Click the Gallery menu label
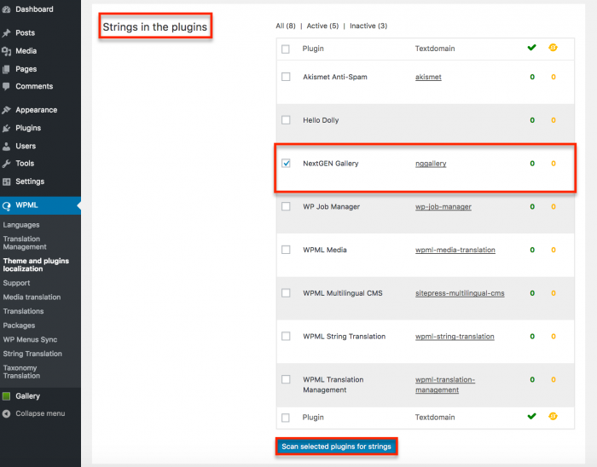Screen dimensions: 597x467 click(27, 396)
